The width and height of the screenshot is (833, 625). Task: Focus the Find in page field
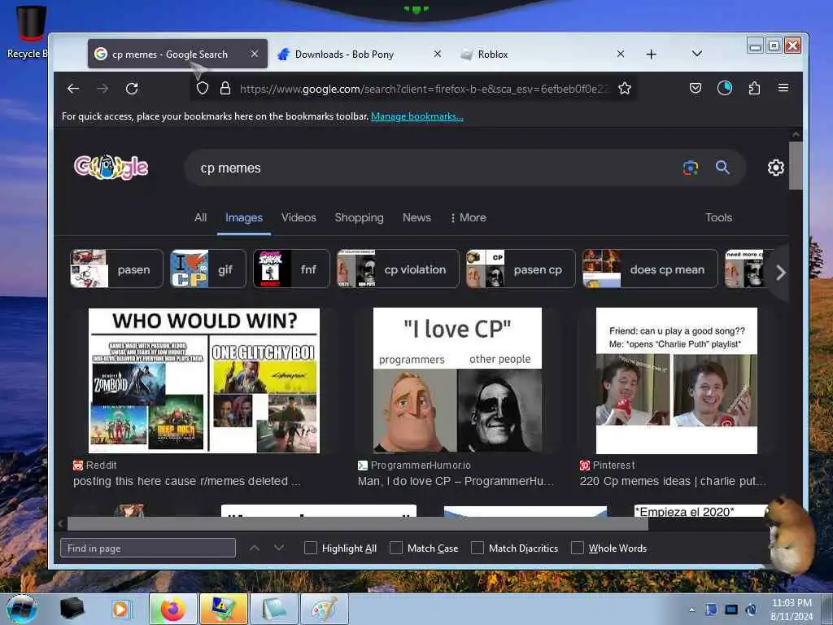pos(148,548)
